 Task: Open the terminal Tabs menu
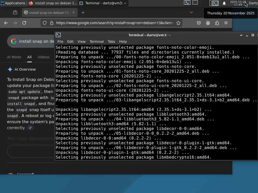111,41
